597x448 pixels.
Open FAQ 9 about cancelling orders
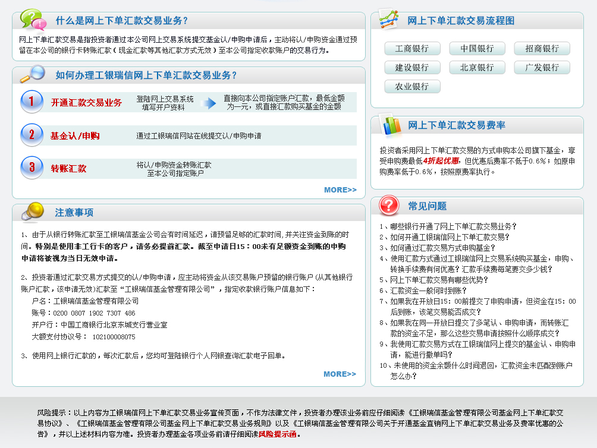(477, 349)
